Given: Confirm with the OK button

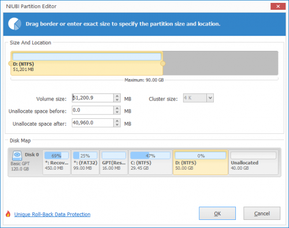Looking at the screenshot, I should pos(217,214).
